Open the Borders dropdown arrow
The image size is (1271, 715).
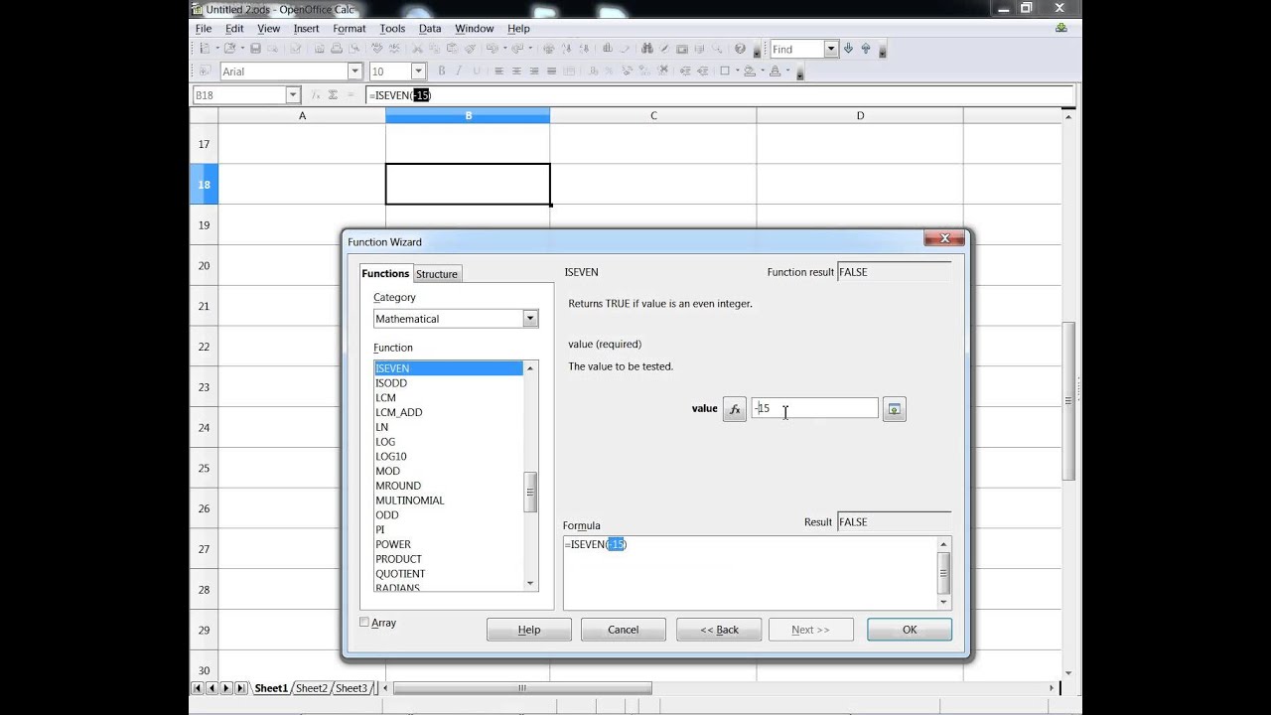pyautogui.click(x=737, y=71)
